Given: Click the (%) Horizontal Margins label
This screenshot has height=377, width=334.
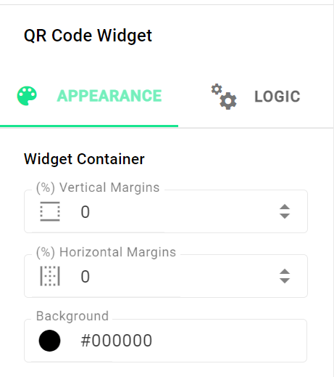Looking at the screenshot, I should pos(106,252).
